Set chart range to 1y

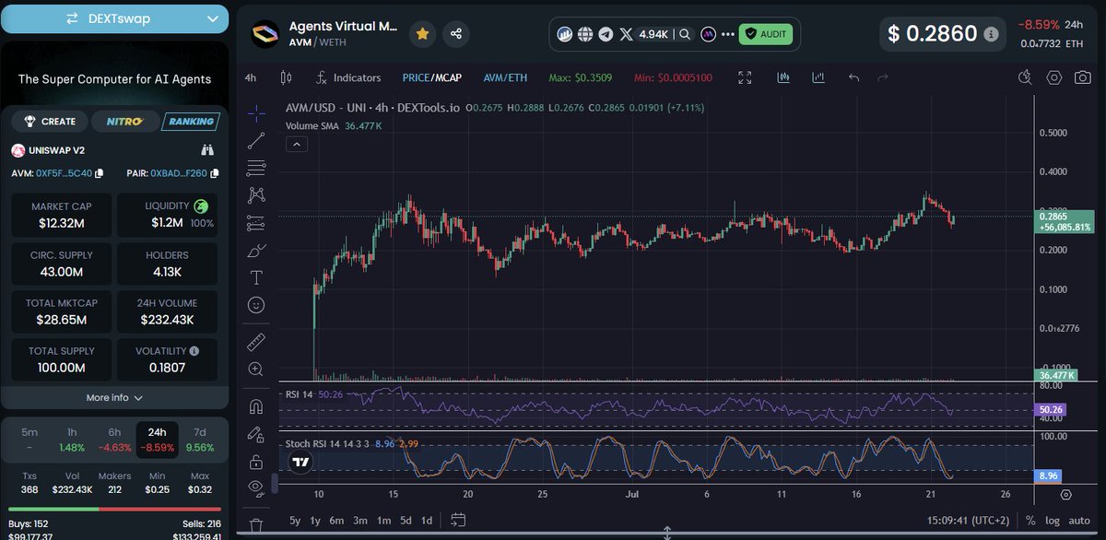pos(315,520)
